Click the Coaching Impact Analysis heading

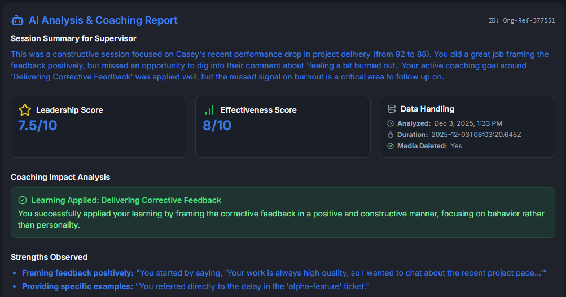tap(60, 177)
